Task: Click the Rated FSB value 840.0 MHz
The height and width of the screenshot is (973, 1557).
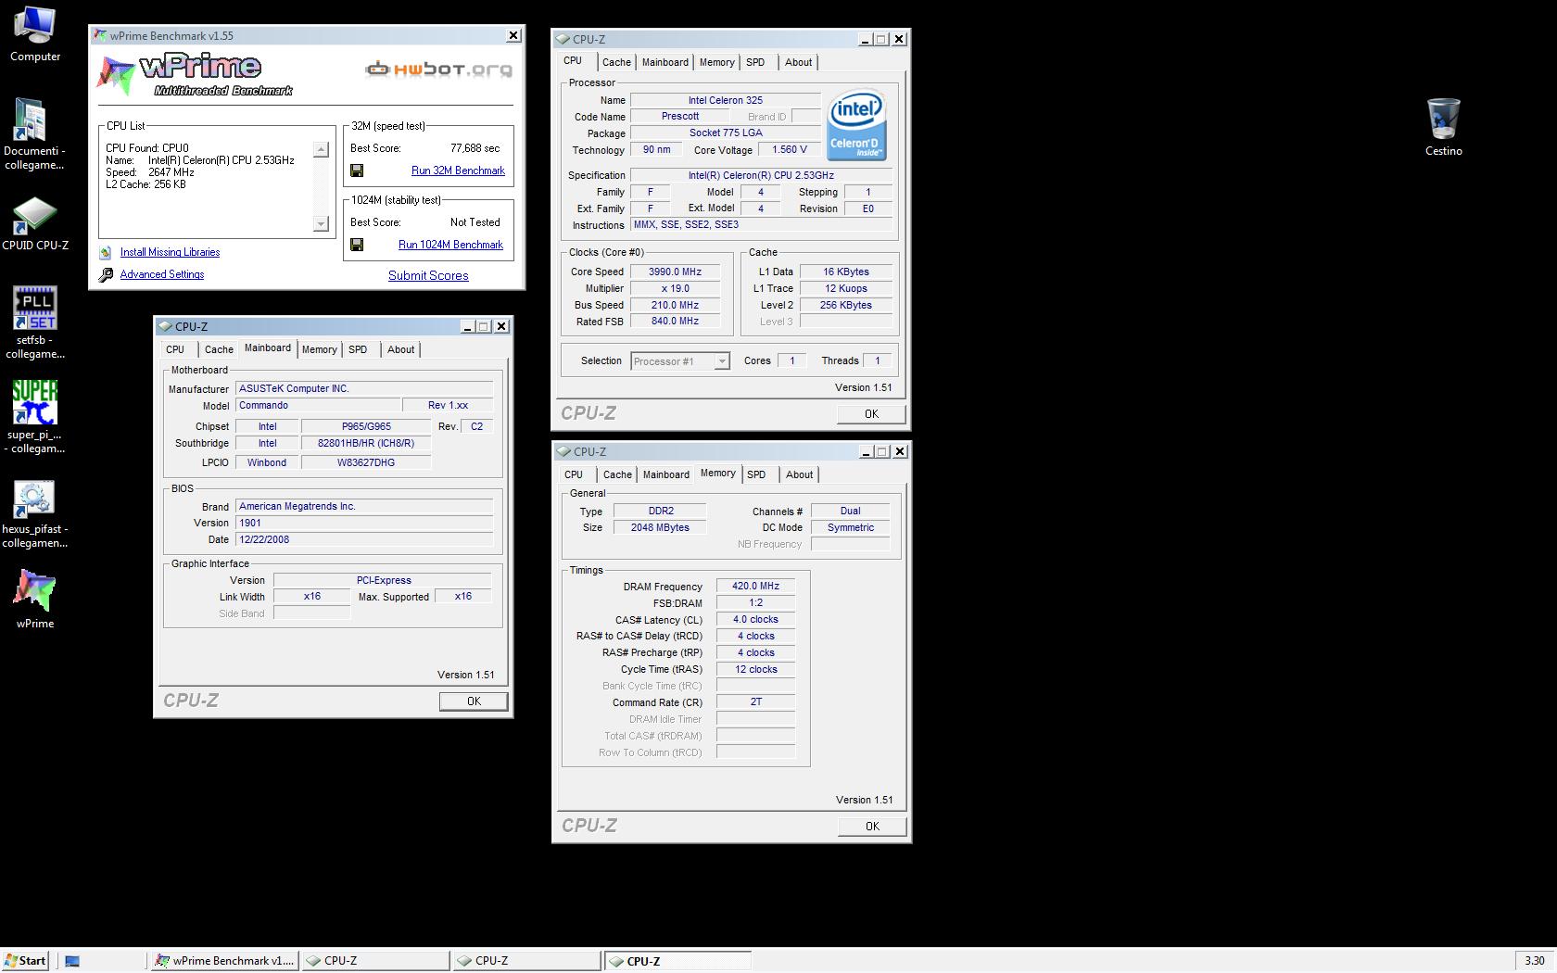Action: (675, 321)
